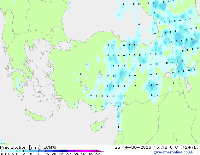The width and height of the screenshot is (200, 155).
Task: Pick the 45–50 mm legend color swatch
Action: coord(93,151)
